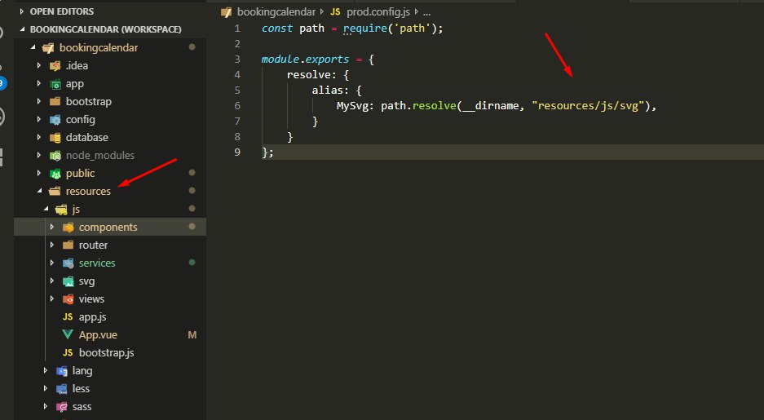This screenshot has height=420, width=764.
Task: Click the bootstrap folder icon
Action: [x=55, y=102]
